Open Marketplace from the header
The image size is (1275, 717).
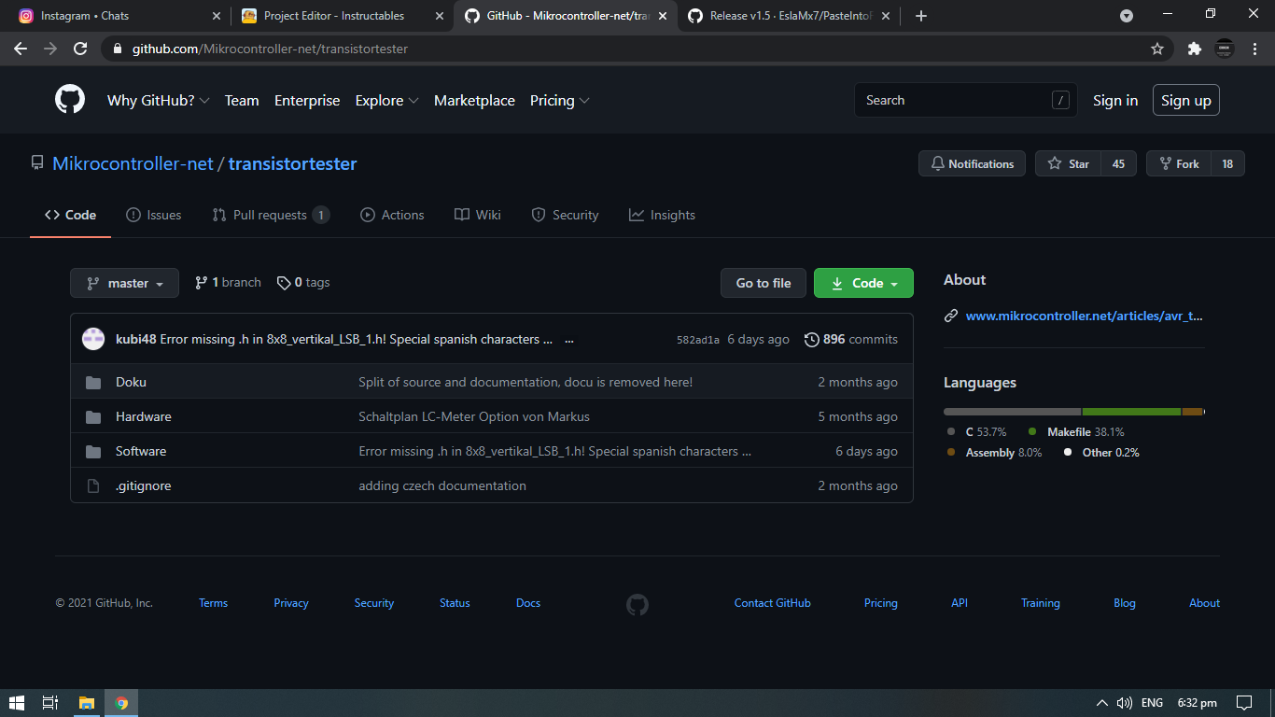[x=474, y=101]
